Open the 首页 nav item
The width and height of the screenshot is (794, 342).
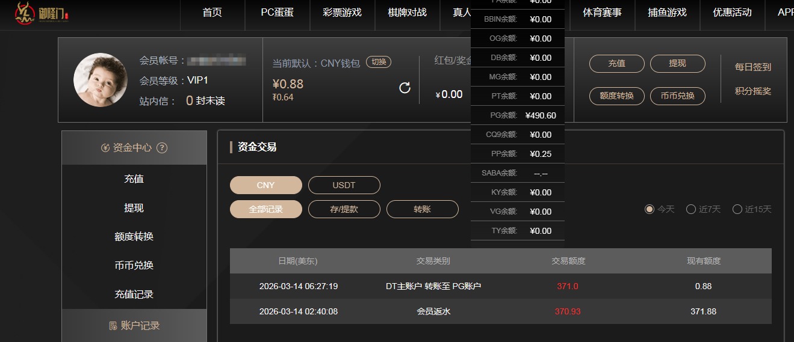tap(212, 13)
